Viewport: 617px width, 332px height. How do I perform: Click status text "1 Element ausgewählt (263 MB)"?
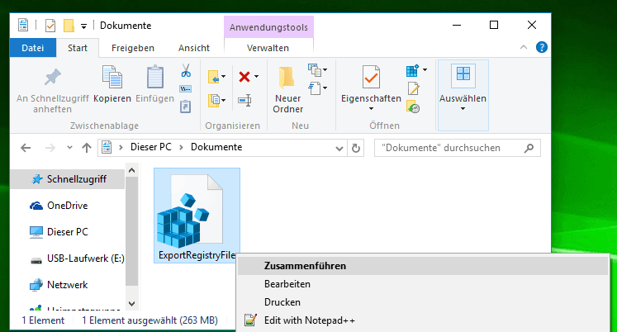[x=150, y=320]
